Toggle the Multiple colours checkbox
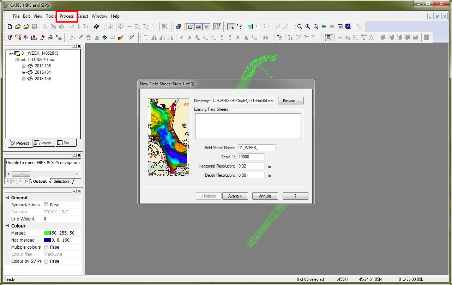 click(46, 247)
